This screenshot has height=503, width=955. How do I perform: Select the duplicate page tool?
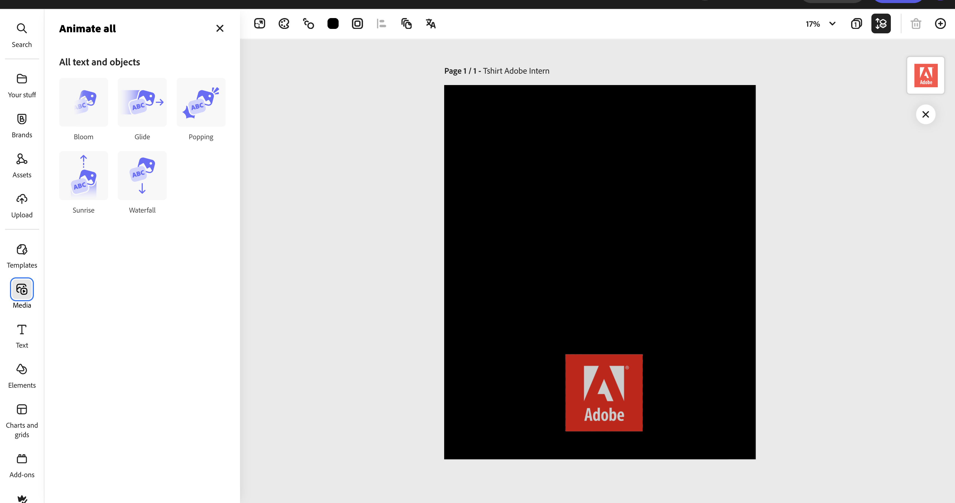[x=406, y=23]
